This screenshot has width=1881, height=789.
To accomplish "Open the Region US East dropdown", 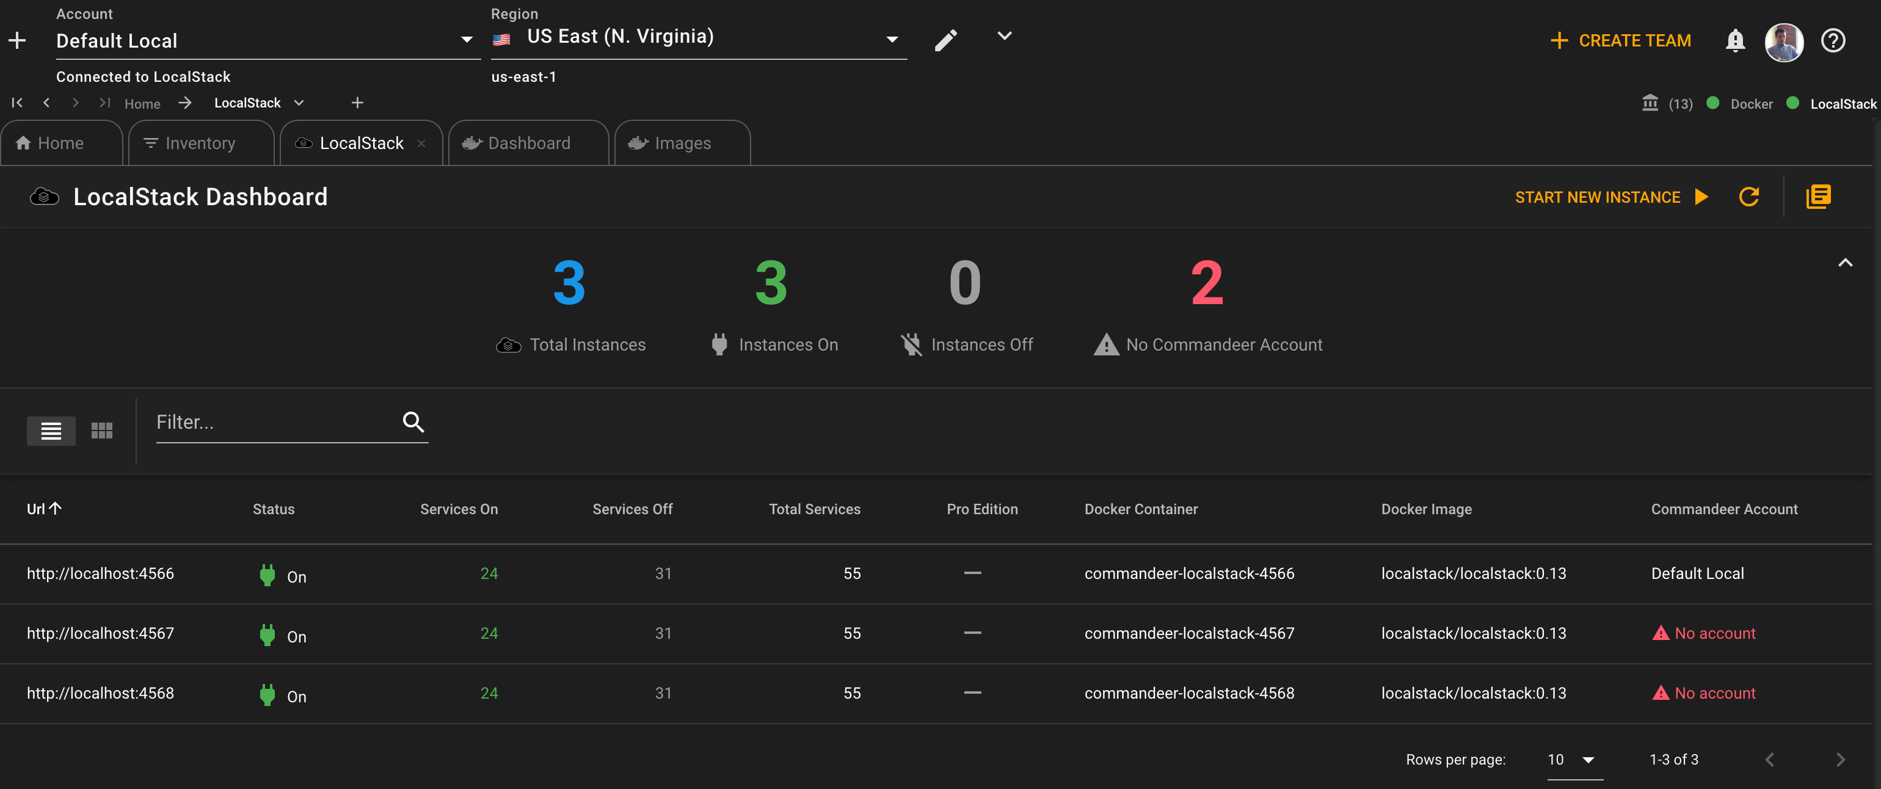I will click(x=698, y=38).
